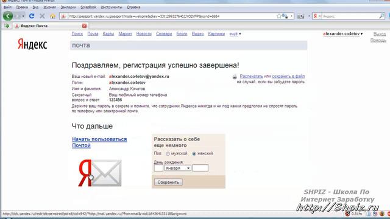Follow the Начать пользоваться Почтой link
This screenshot has width=390, height=219.
[x=99, y=142]
